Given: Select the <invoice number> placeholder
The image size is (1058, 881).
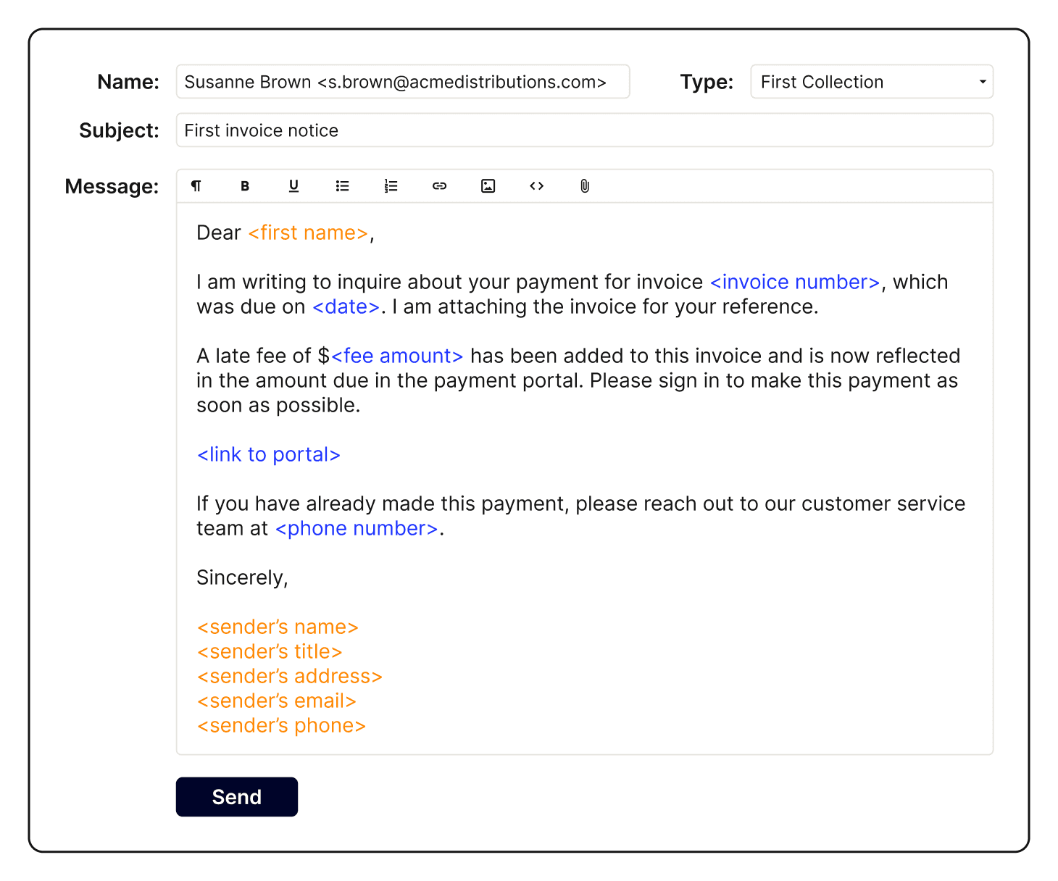Looking at the screenshot, I should [794, 282].
